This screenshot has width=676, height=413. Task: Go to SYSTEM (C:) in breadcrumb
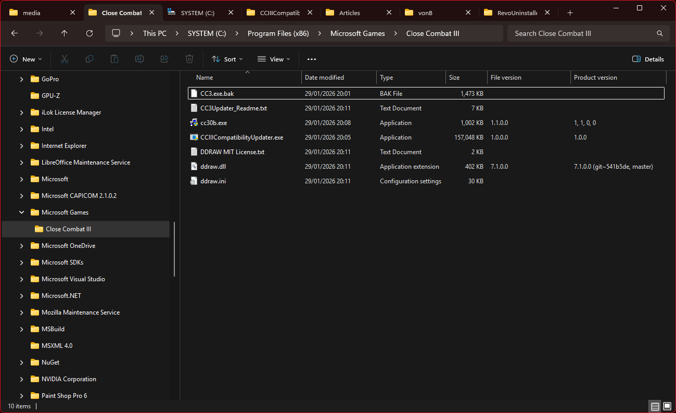tap(207, 33)
